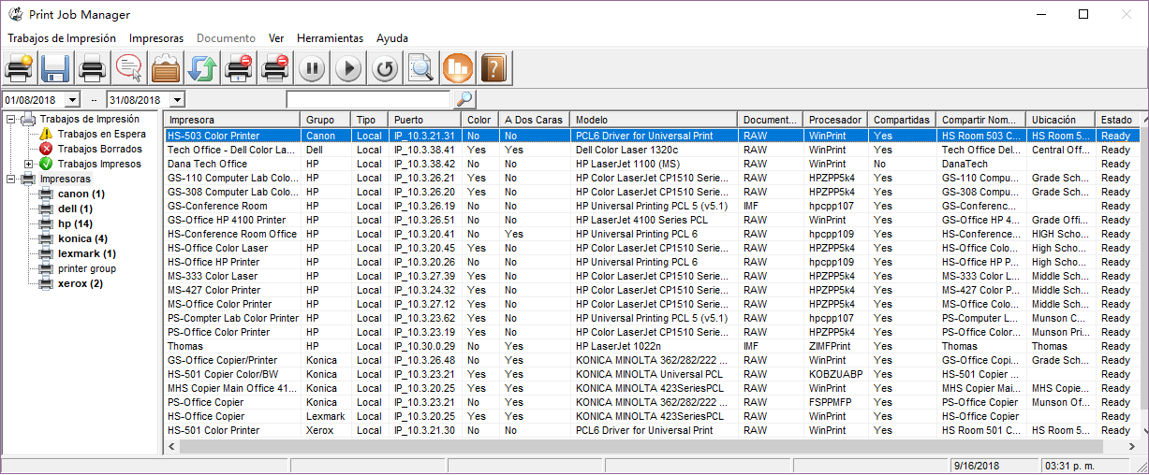
Task: Sort by the A Dos Caras column header
Action: tap(534, 120)
